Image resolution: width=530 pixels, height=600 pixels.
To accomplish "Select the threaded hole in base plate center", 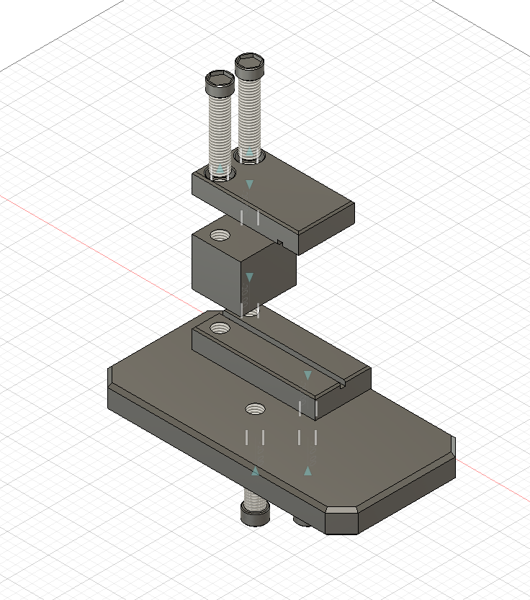I will coord(255,408).
